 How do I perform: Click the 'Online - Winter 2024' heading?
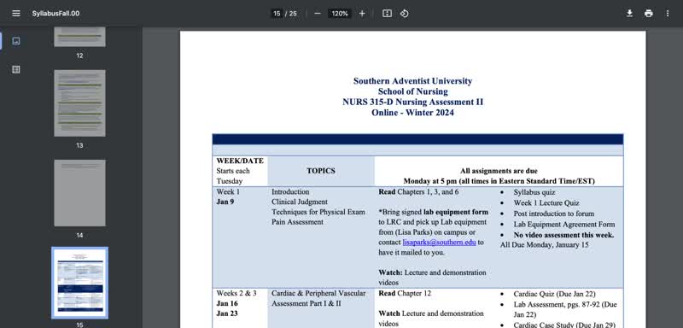(412, 113)
